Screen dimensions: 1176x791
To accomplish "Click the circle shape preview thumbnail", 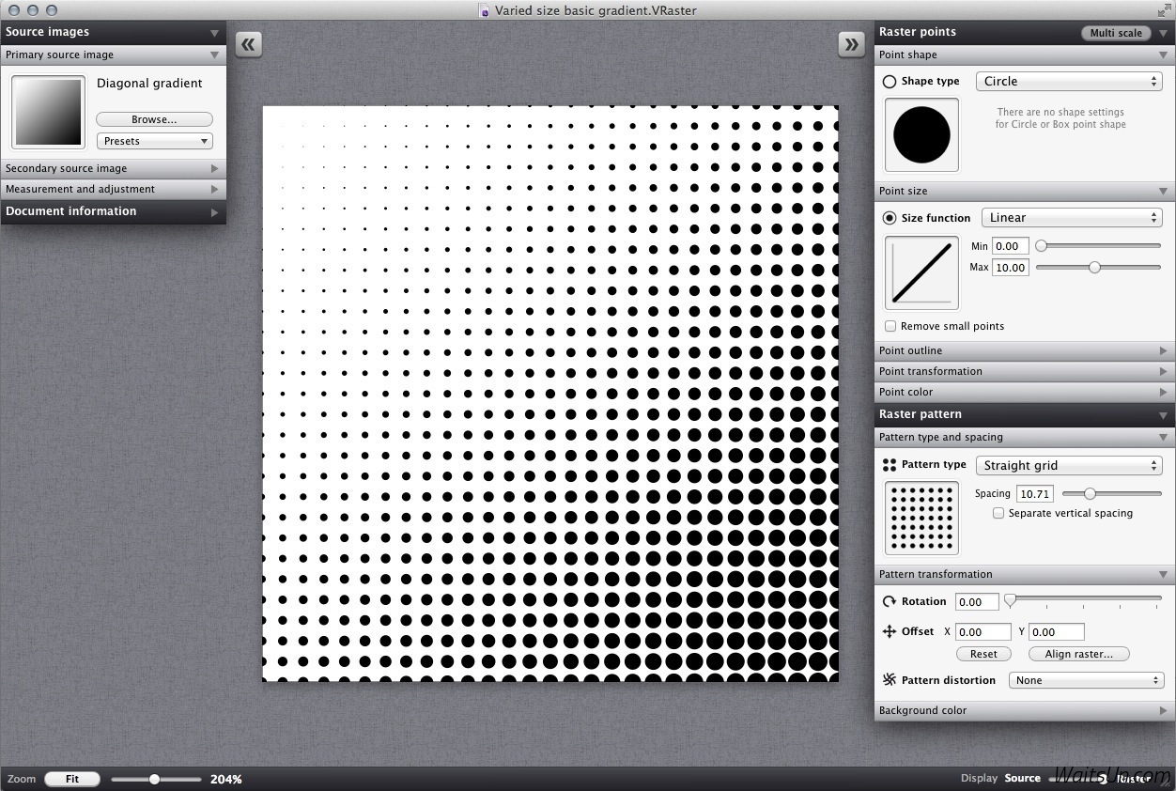I will pos(921,135).
